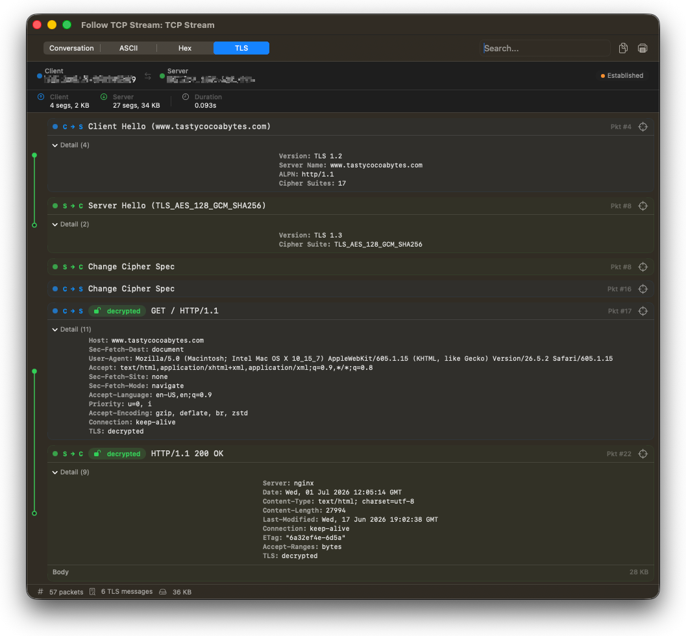Screen dimensions: 686x636
Task: Click the GET / HTTP/1.1 request header
Action: click(x=350, y=311)
